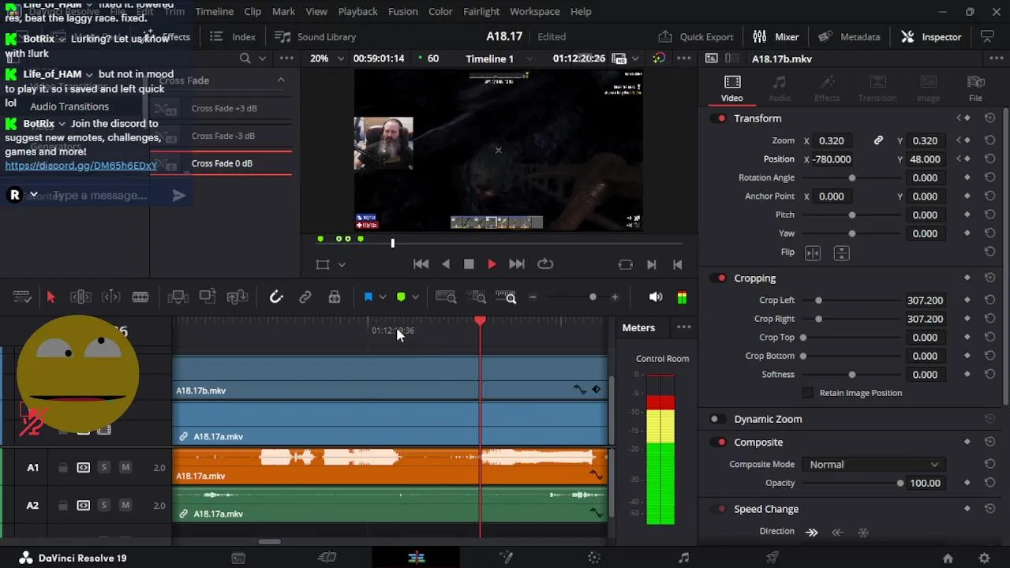The height and width of the screenshot is (568, 1010).
Task: Adjust the timeline zoom slider handle
Action: 593,297
